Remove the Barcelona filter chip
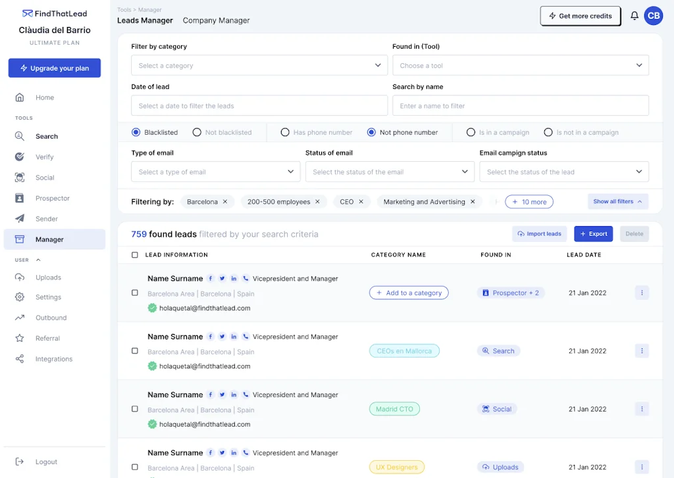The width and height of the screenshot is (674, 478). tap(225, 202)
